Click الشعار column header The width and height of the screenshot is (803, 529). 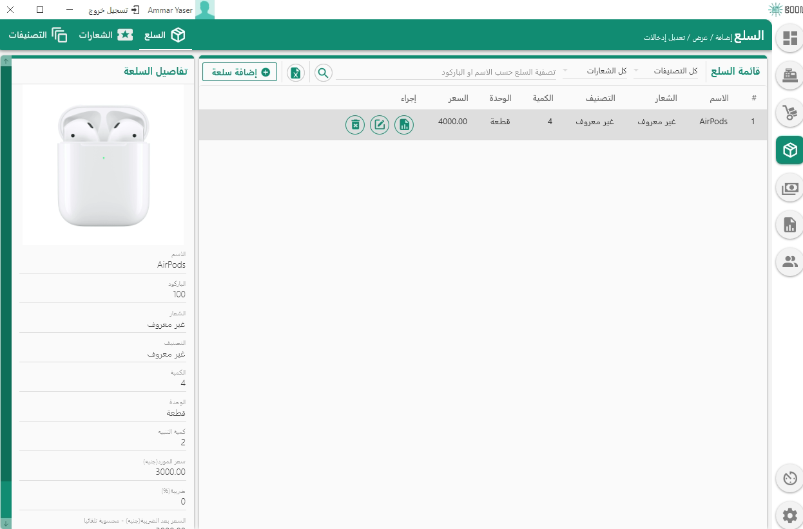pyautogui.click(x=666, y=98)
